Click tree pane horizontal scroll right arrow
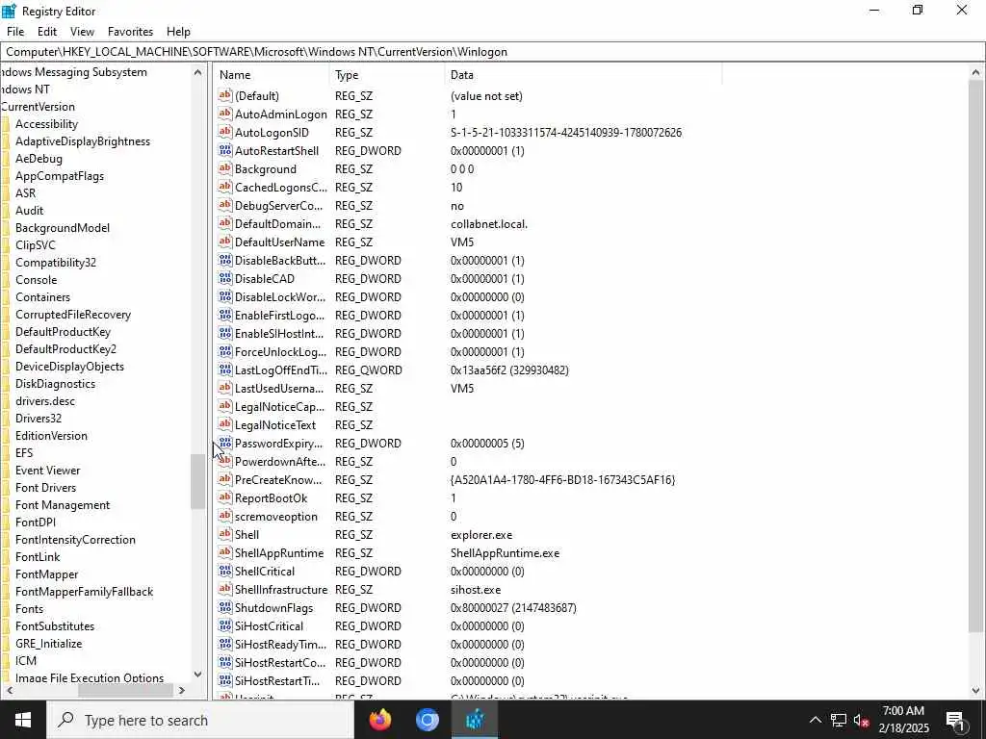 (x=182, y=690)
